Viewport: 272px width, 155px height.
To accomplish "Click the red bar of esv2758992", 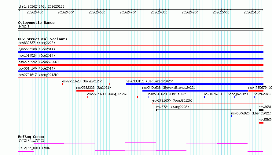I will tap(141, 65).
